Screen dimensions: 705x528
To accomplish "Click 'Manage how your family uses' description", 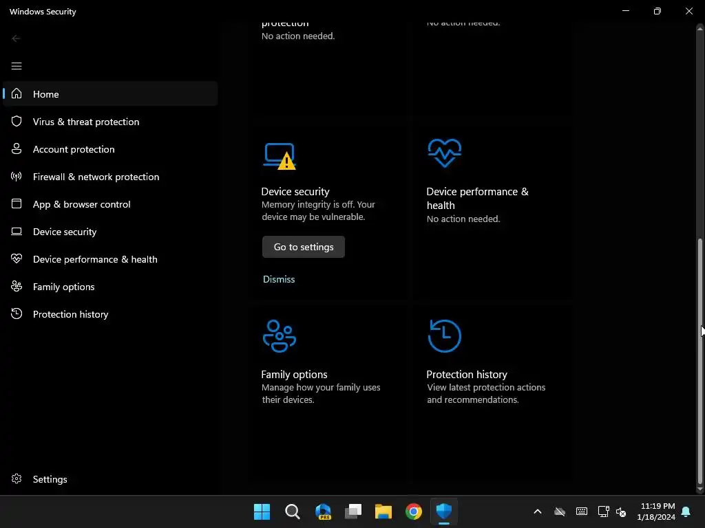I will [x=321, y=393].
